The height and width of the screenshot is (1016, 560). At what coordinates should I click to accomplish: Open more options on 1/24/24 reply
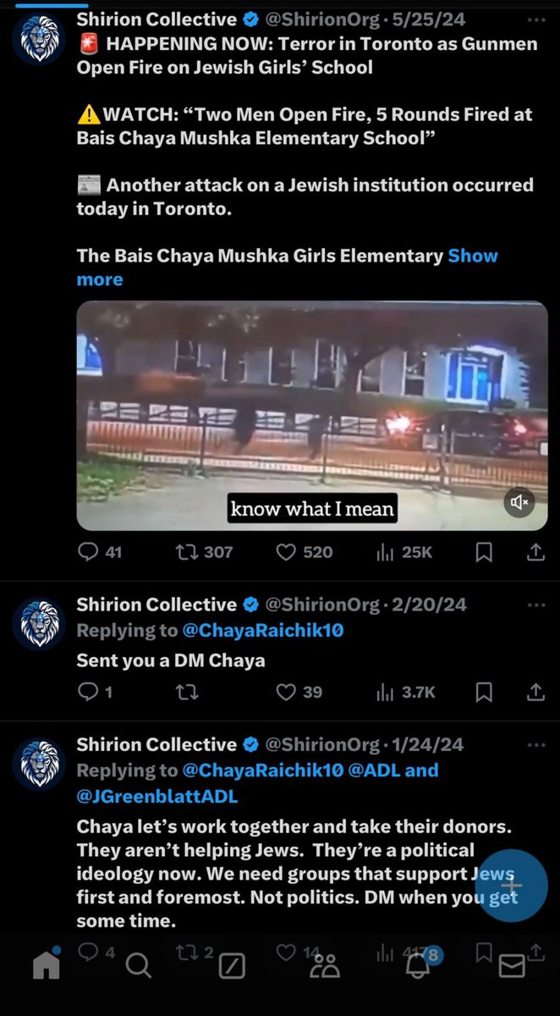tap(535, 745)
